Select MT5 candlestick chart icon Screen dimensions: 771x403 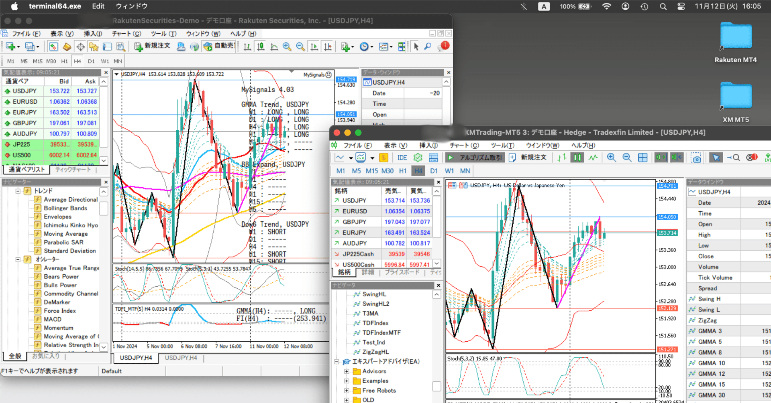577,158
